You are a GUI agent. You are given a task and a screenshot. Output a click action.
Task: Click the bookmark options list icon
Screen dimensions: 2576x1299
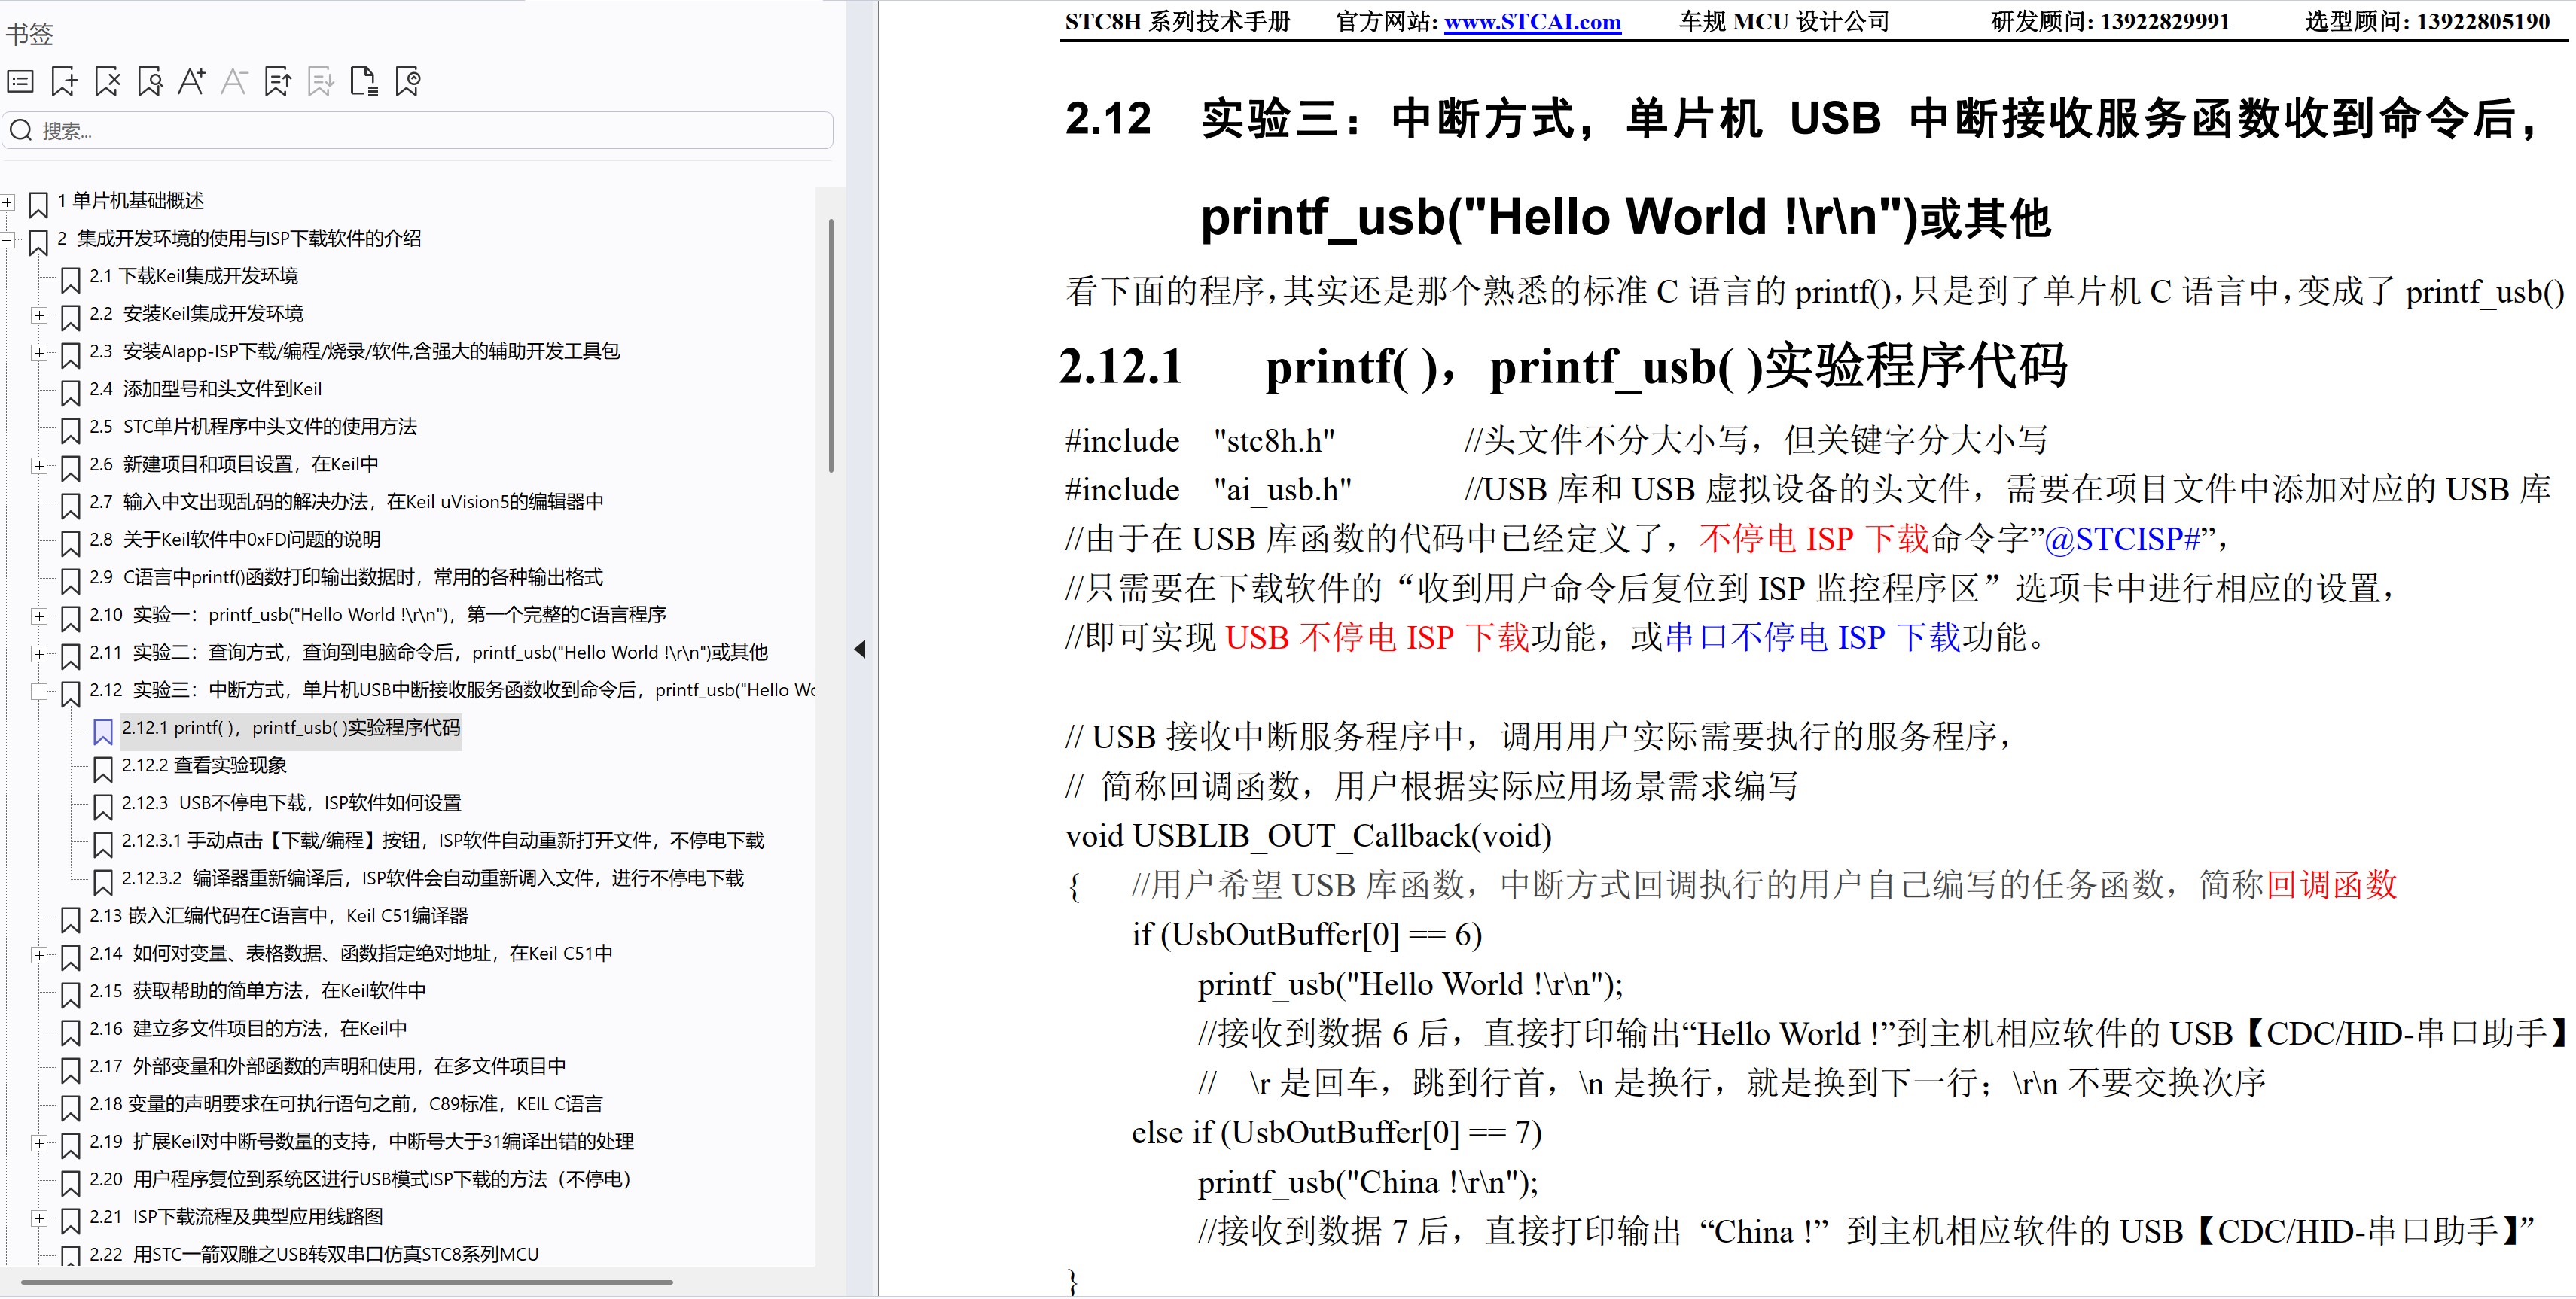[21, 82]
